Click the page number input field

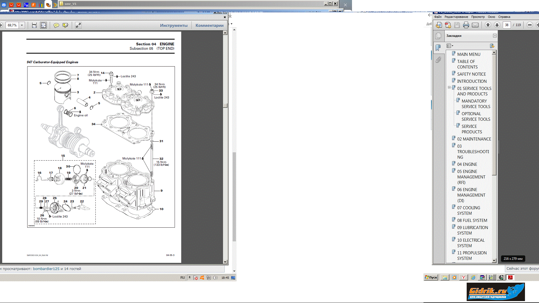(507, 25)
